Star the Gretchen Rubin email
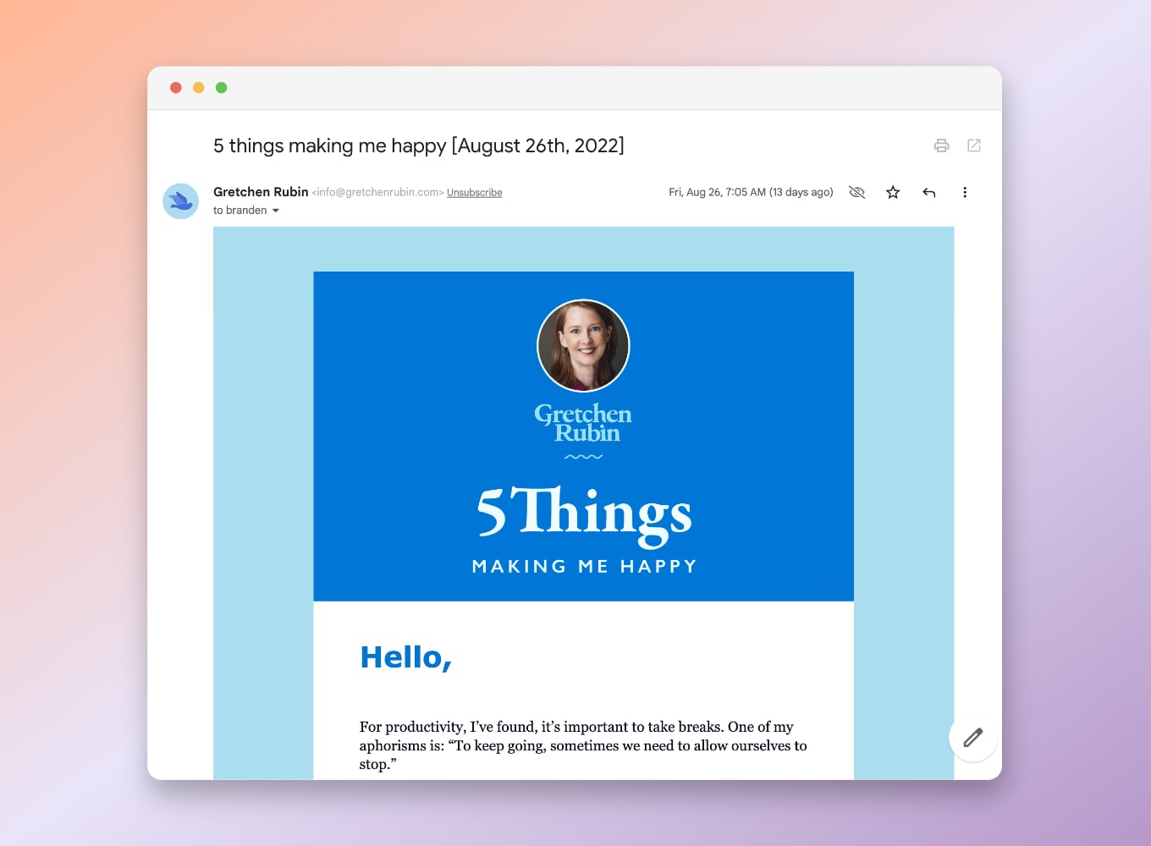Viewport: 1151px width, 846px height. (x=893, y=192)
